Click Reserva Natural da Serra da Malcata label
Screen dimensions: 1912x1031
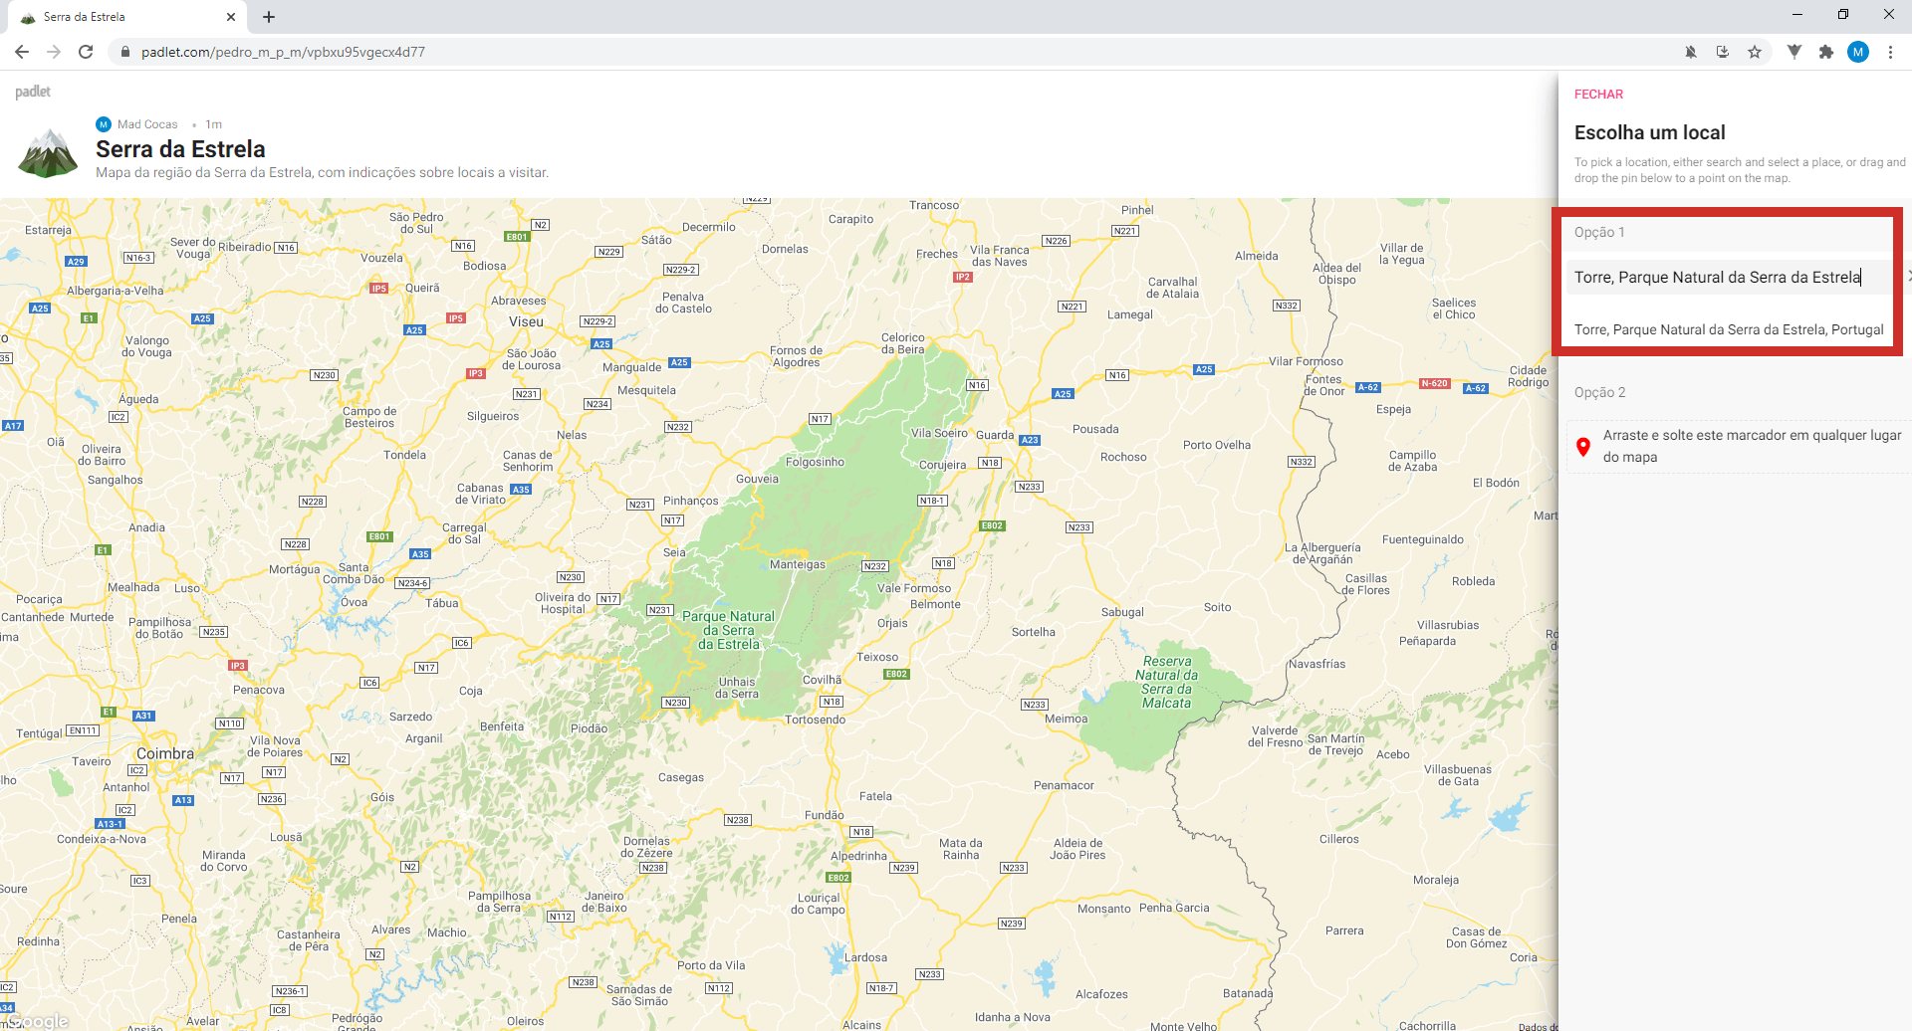click(x=1167, y=682)
